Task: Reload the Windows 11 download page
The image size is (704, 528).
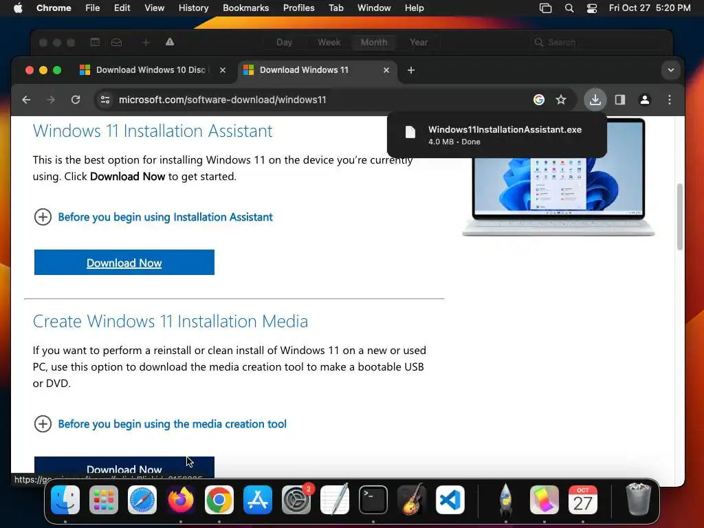Action: pyautogui.click(x=76, y=100)
